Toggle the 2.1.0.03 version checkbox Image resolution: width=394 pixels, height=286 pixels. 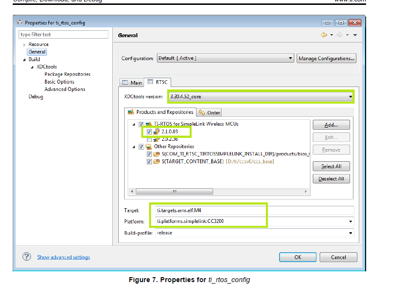(x=149, y=132)
